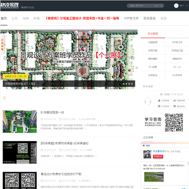Click the Weibo profile avatar photo
The height and width of the screenshot is (189, 189).
[x=147, y=154]
